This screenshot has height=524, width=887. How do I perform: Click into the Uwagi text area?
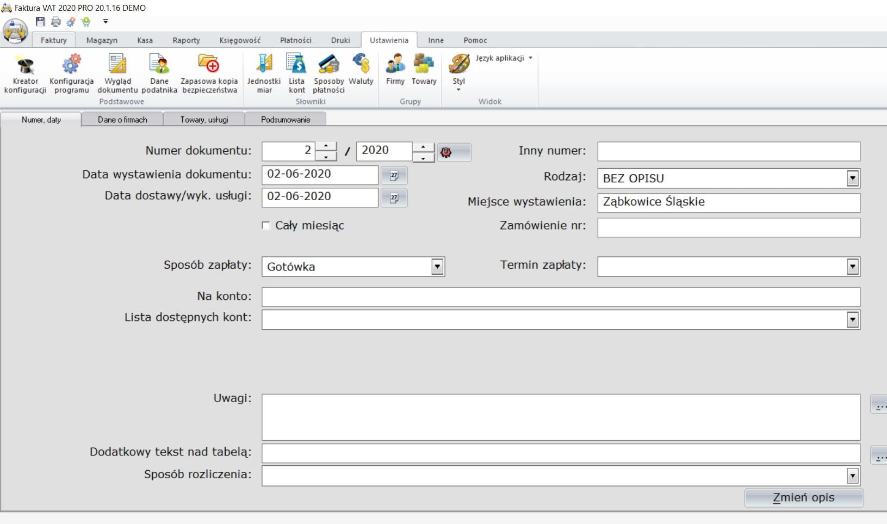(x=560, y=417)
